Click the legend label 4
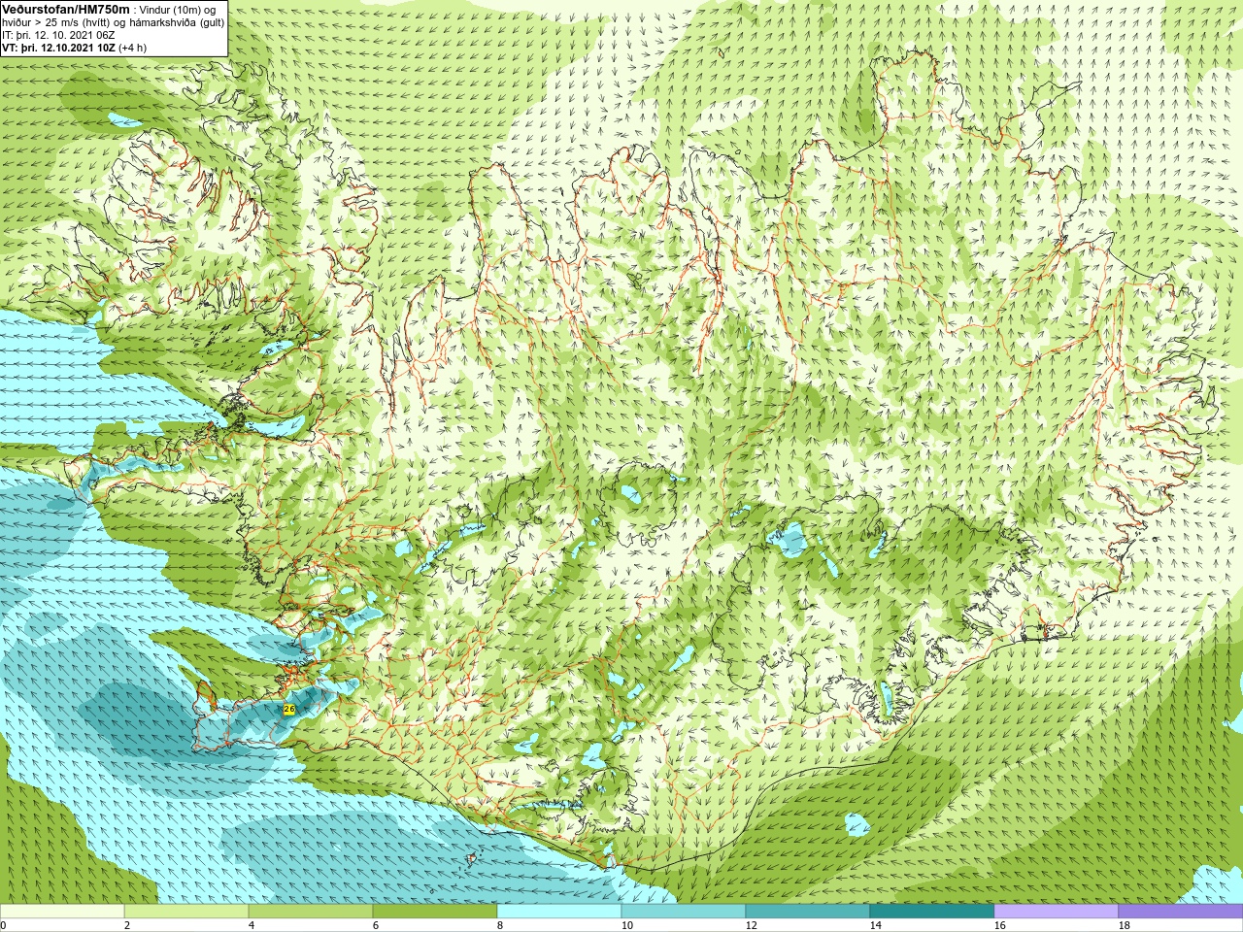 click(x=252, y=925)
